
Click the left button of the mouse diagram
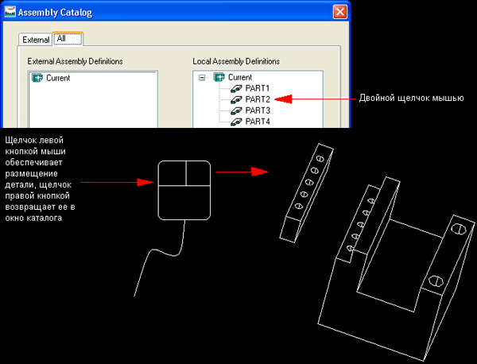pos(172,172)
